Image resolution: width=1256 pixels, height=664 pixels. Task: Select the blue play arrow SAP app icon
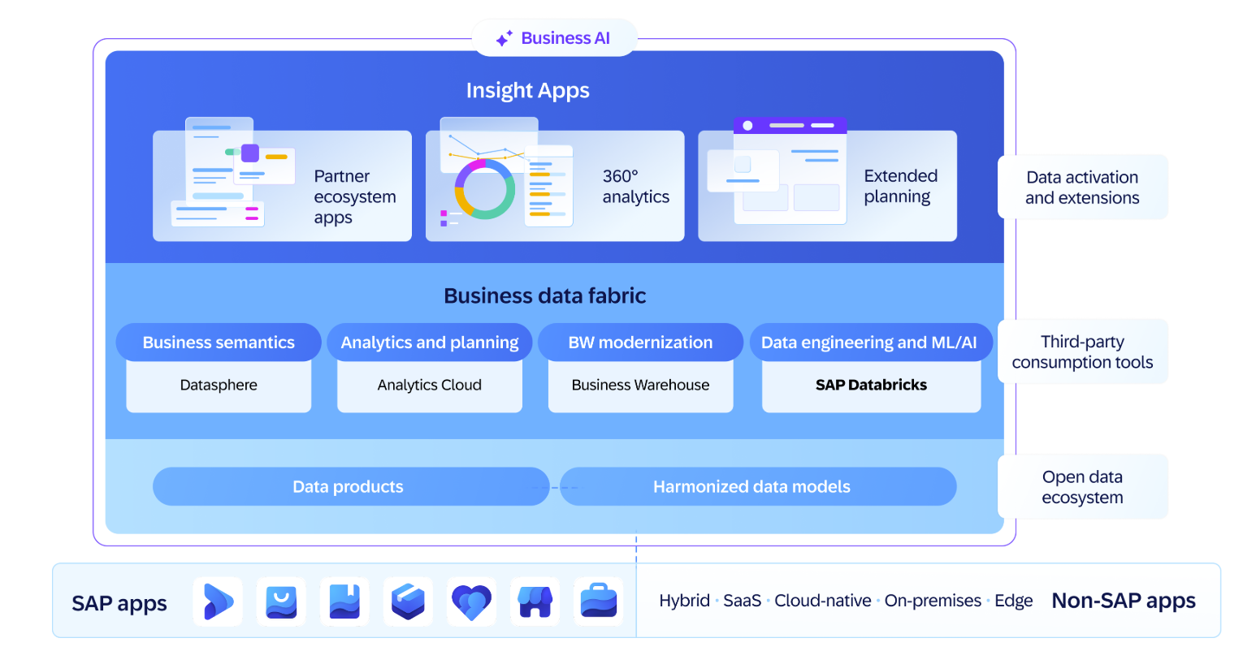[217, 601]
